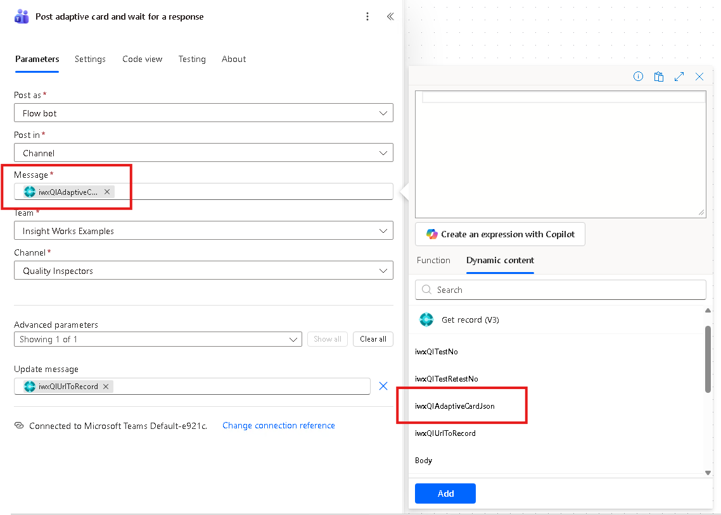Clear the Update message field with the blue X

[383, 385]
